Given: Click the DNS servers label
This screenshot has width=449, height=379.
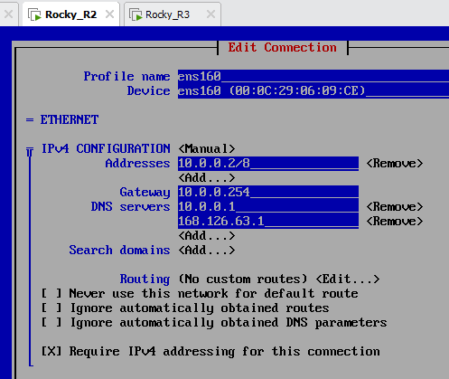Looking at the screenshot, I should pos(130,207).
